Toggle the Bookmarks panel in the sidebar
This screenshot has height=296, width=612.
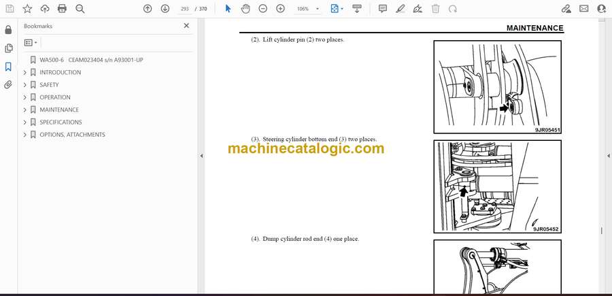click(x=8, y=67)
